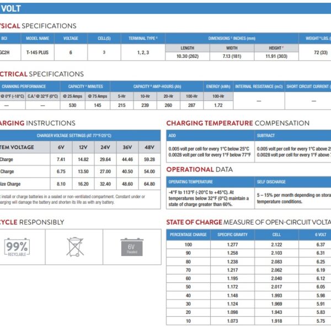This screenshot has height=331, width=331.
Task: Click the VOLT header banner
Action: pos(165,8)
